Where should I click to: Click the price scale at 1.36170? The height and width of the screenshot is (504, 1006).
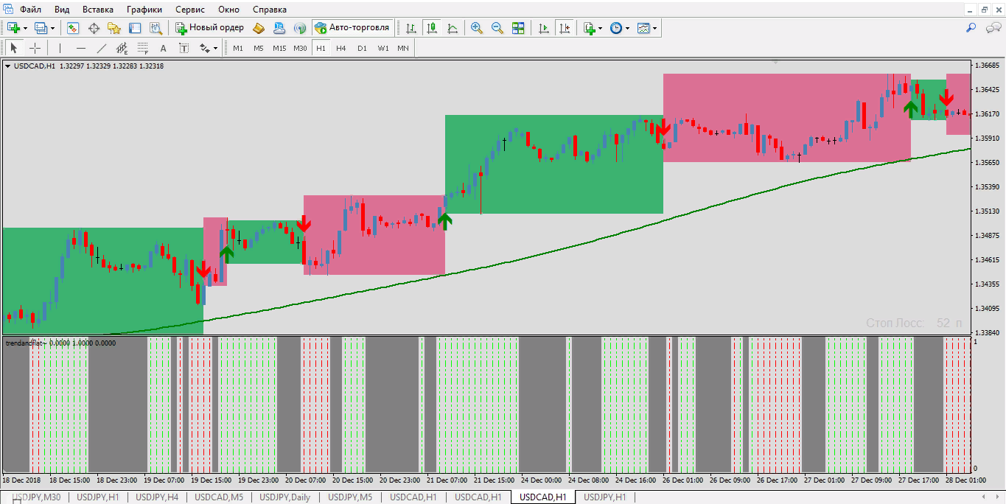(x=986, y=114)
